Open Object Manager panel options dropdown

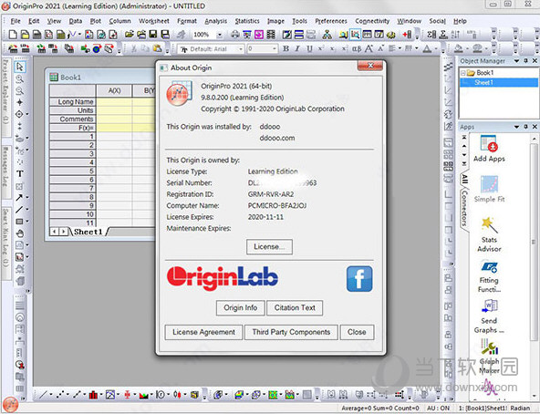tap(516, 61)
